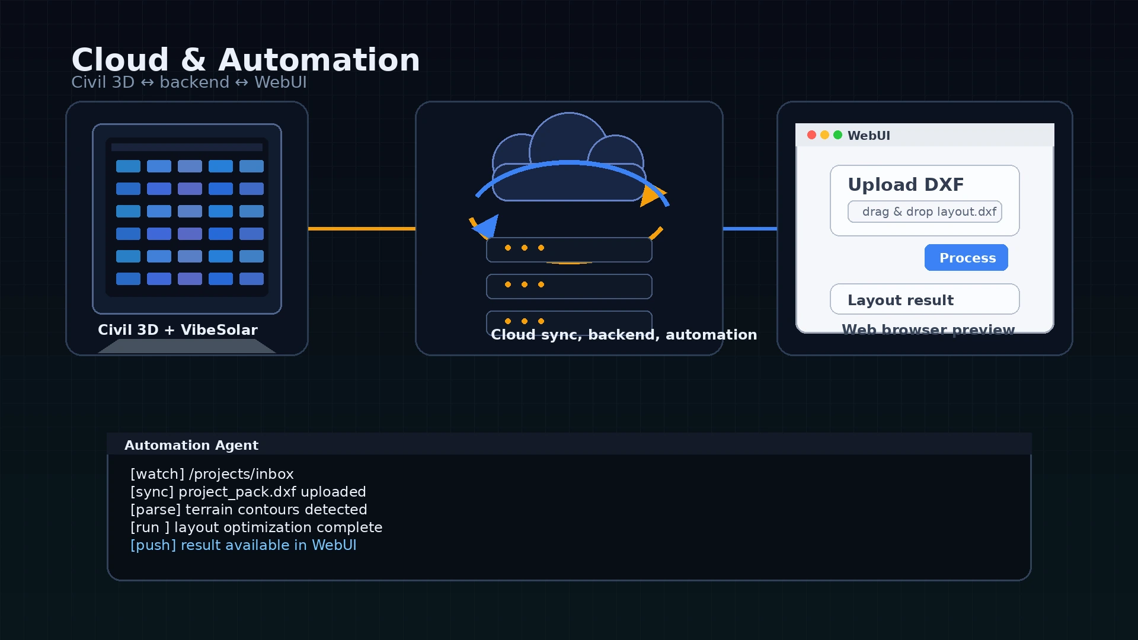The height and width of the screenshot is (640, 1138).
Task: Select the top server rack icon
Action: [x=568, y=249]
